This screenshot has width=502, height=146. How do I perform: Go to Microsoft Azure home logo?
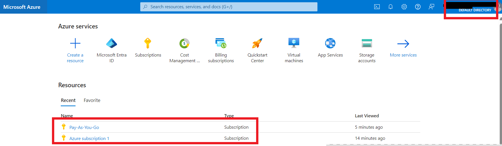pyautogui.click(x=22, y=7)
